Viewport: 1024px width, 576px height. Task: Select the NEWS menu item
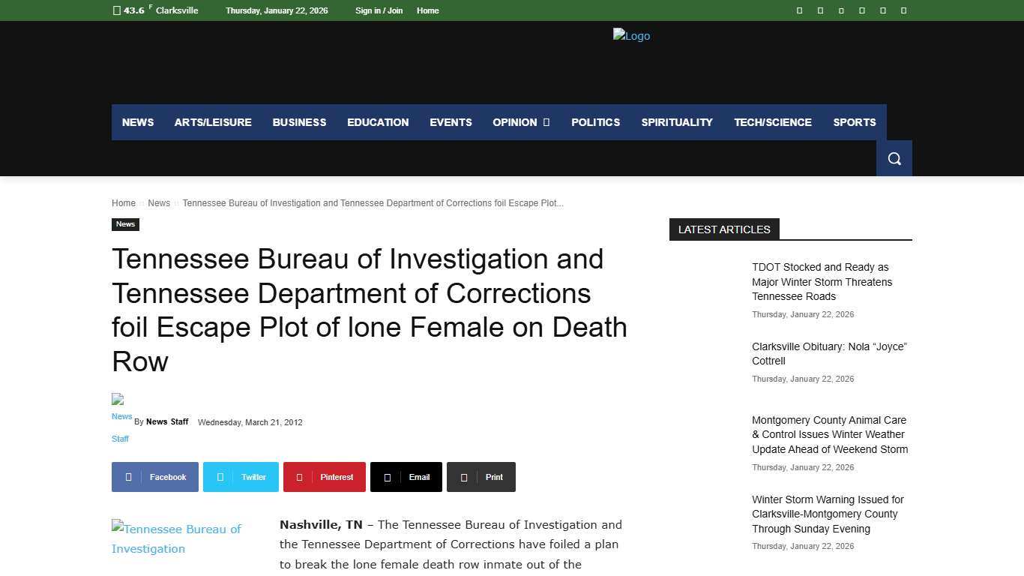(137, 122)
